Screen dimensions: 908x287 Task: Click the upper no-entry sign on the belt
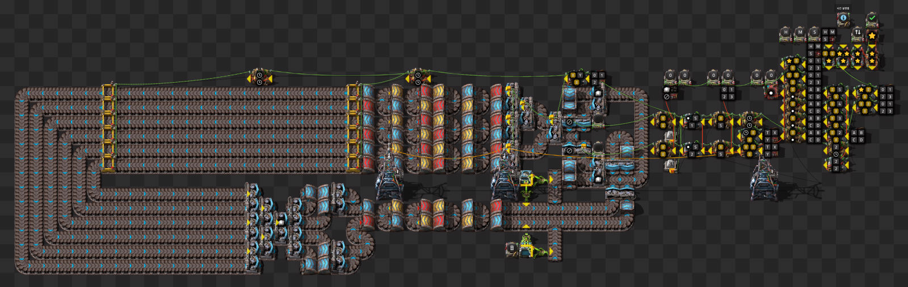569,122
